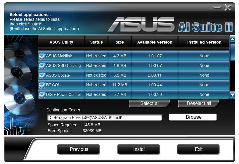Click the Select all button
This screenshot has width=239, height=164.
[x=150, y=103]
